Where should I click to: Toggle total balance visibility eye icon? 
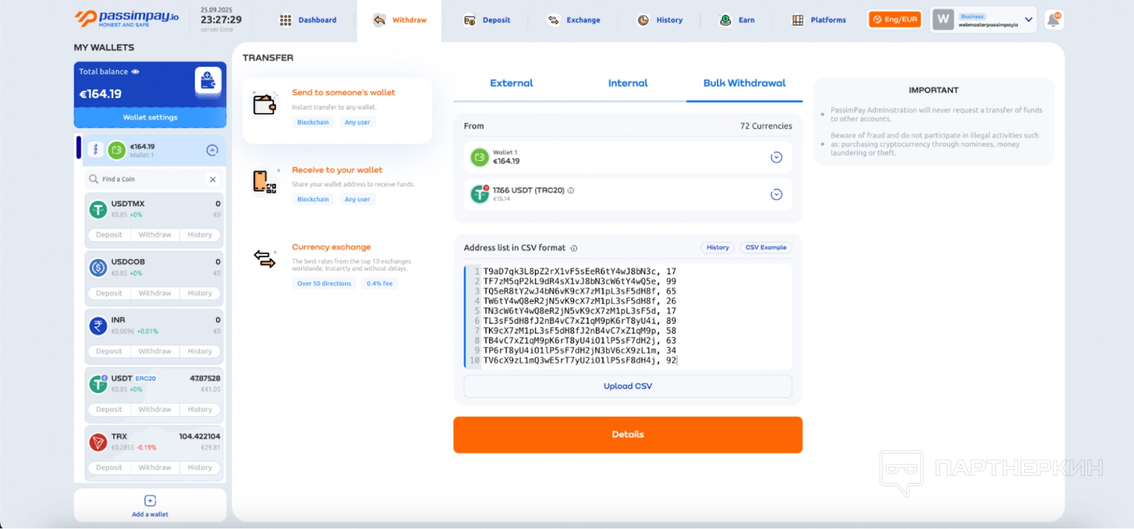[135, 72]
